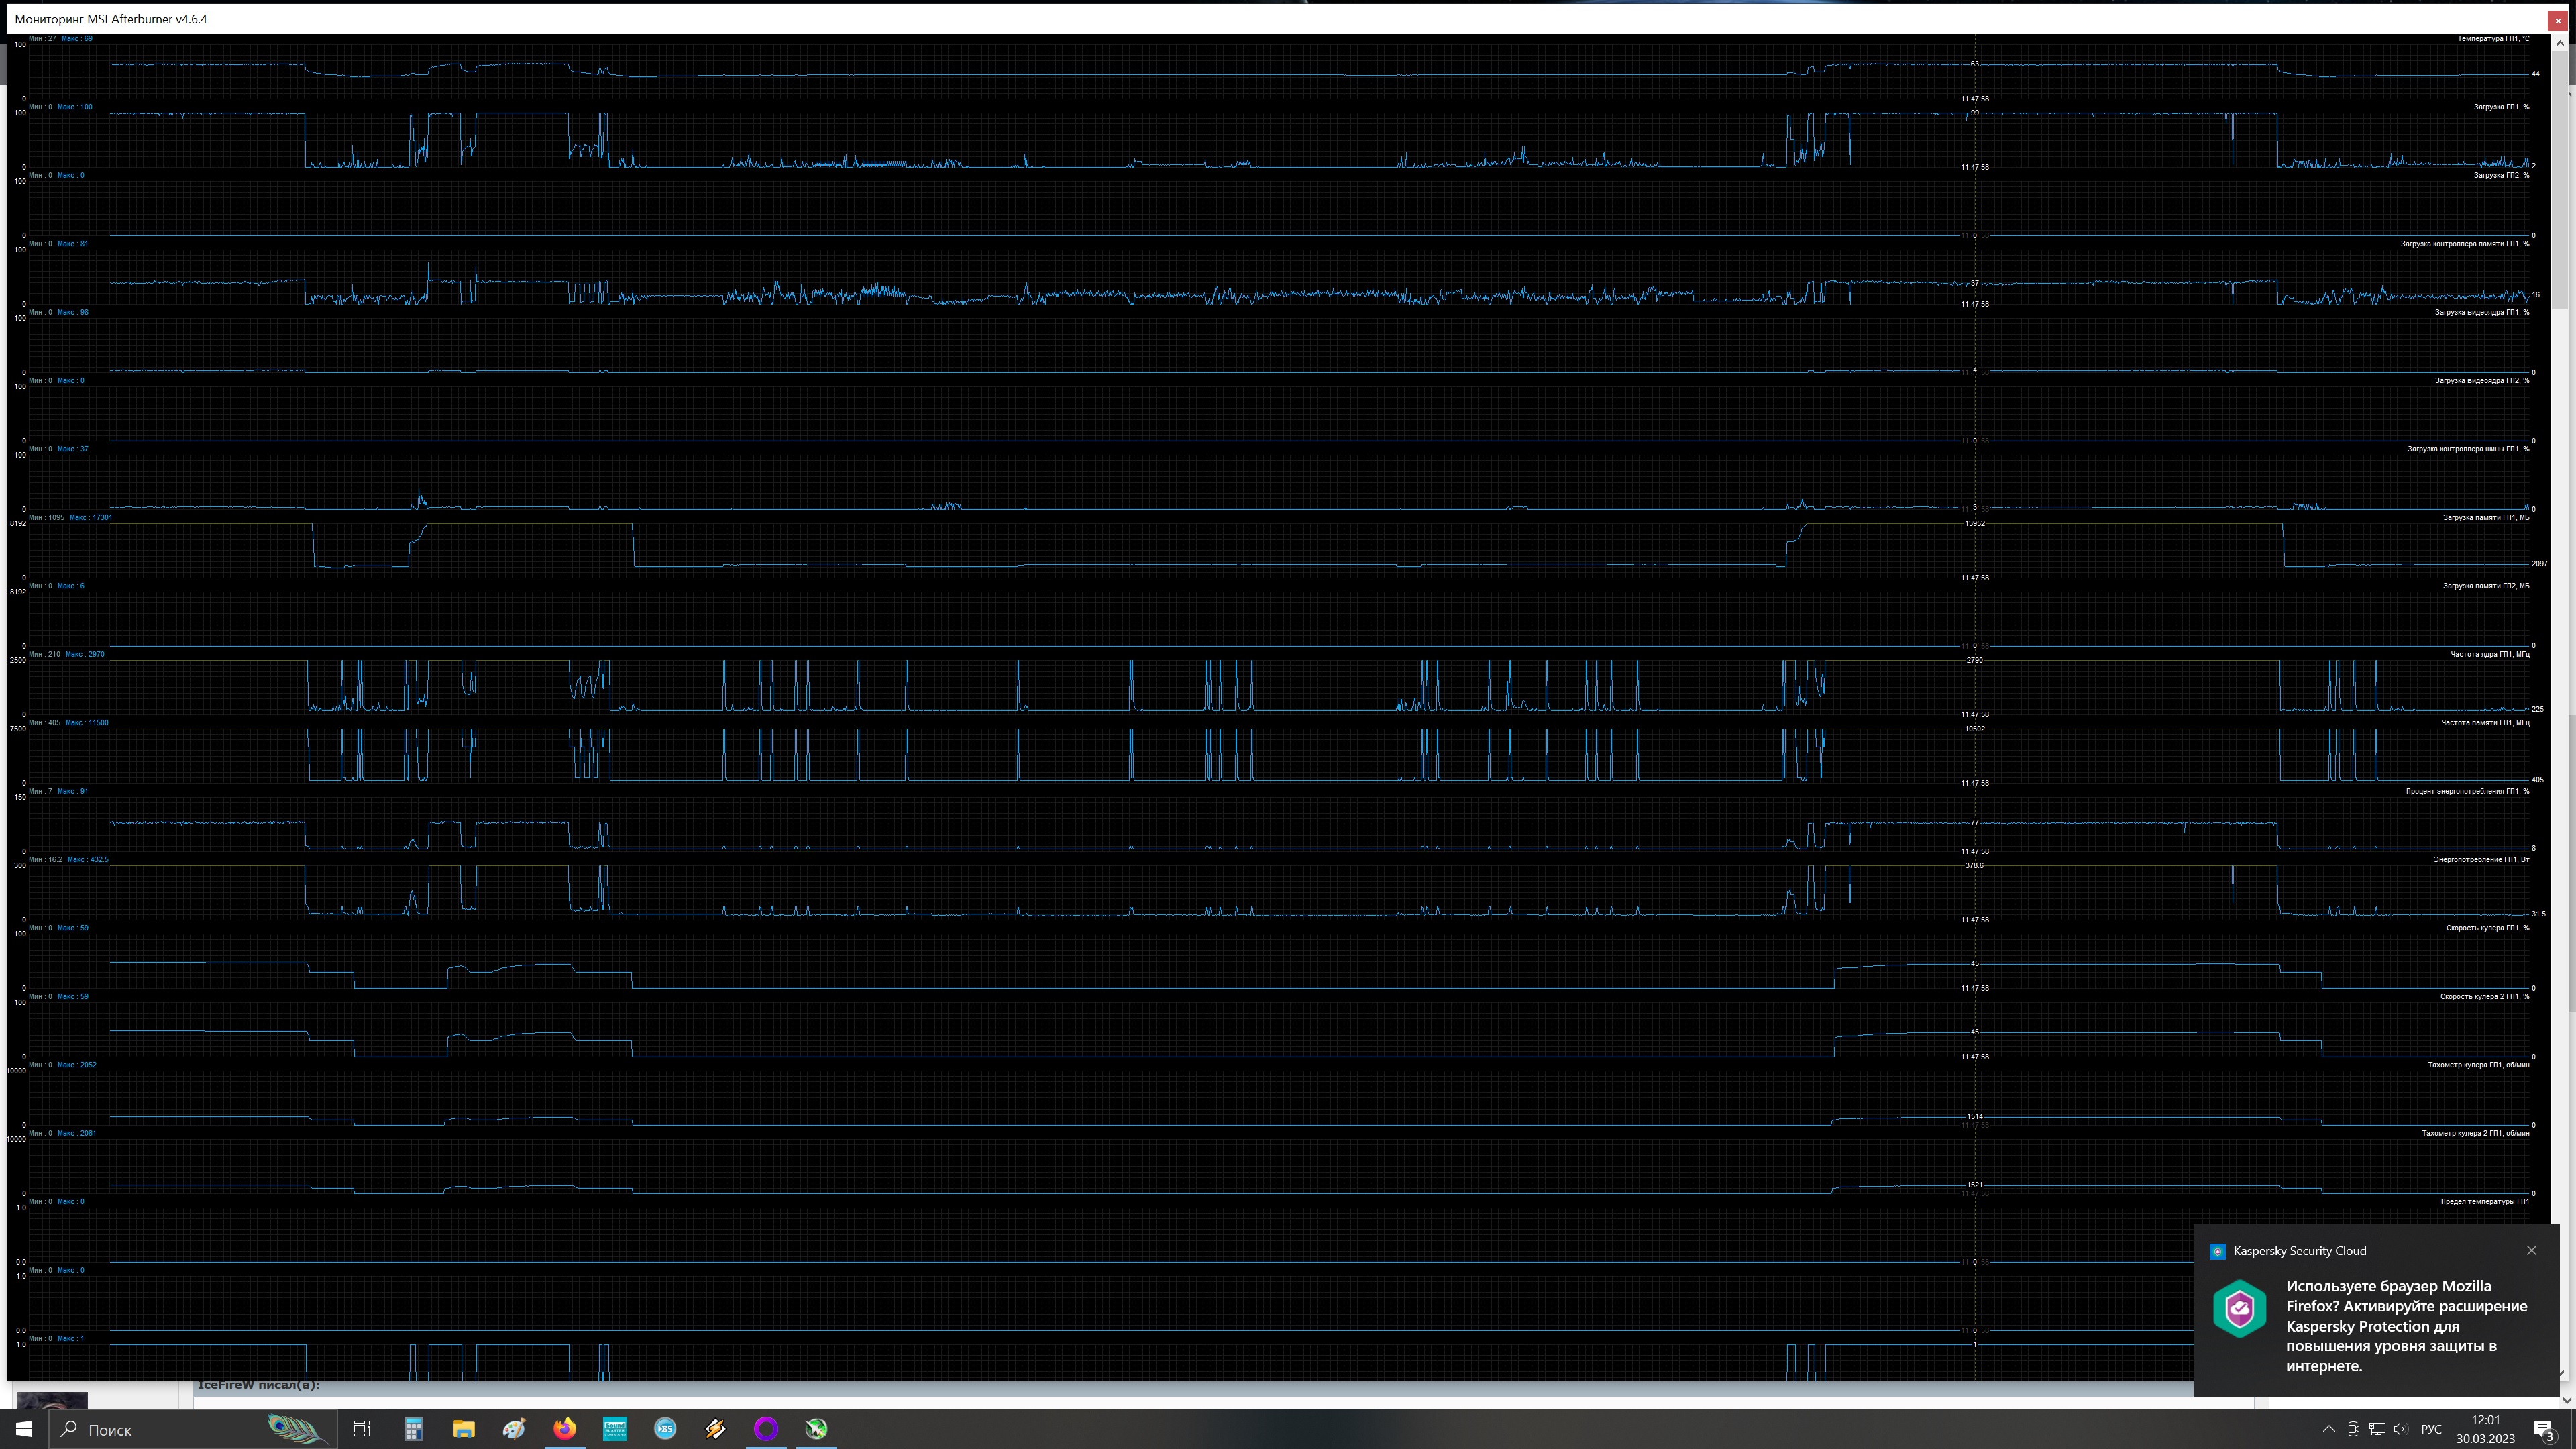Switch the РУС input language indicator
This screenshot has height=1449, width=2576.
click(x=2431, y=1429)
